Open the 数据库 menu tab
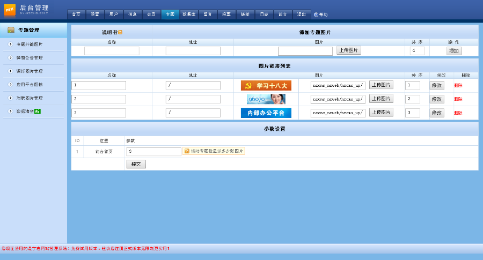Viewport: 483px width, 260px height. click(188, 14)
